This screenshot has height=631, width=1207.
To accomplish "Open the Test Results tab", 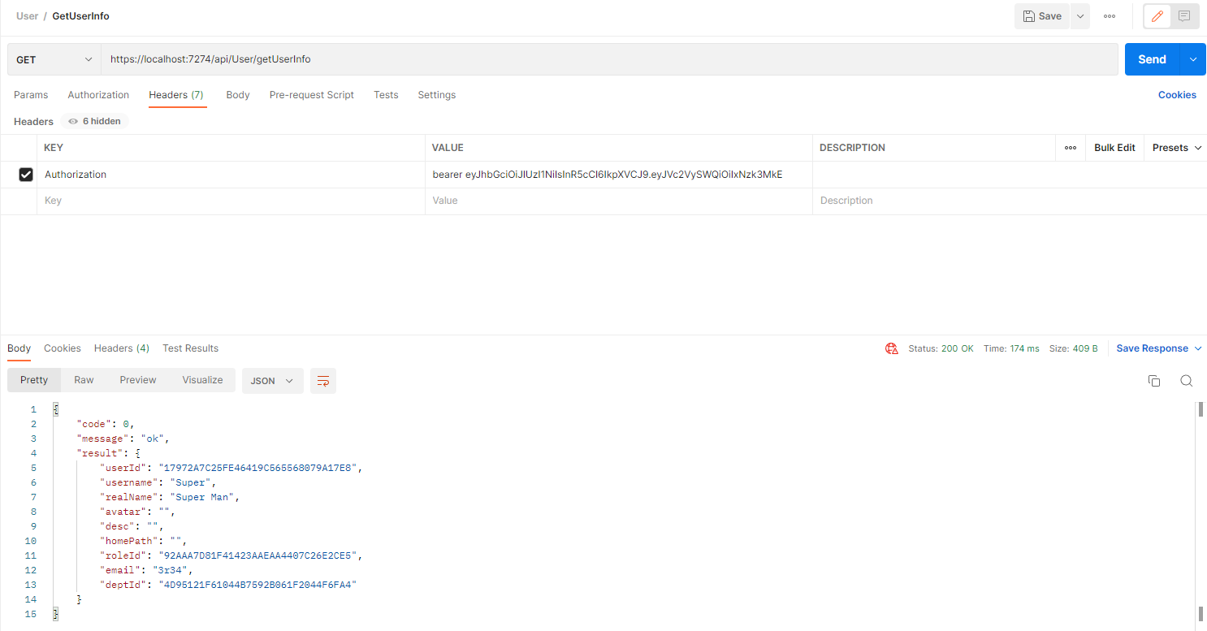I will 190,348.
